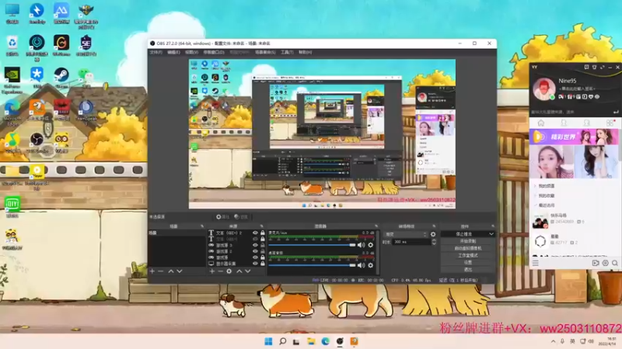Image resolution: width=622 pixels, height=349 pixels.
Task: Open the transition properties gear icon
Action: click(433, 234)
